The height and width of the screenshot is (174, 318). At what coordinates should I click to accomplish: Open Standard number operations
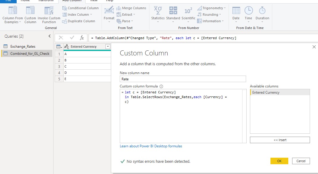coord(173,15)
